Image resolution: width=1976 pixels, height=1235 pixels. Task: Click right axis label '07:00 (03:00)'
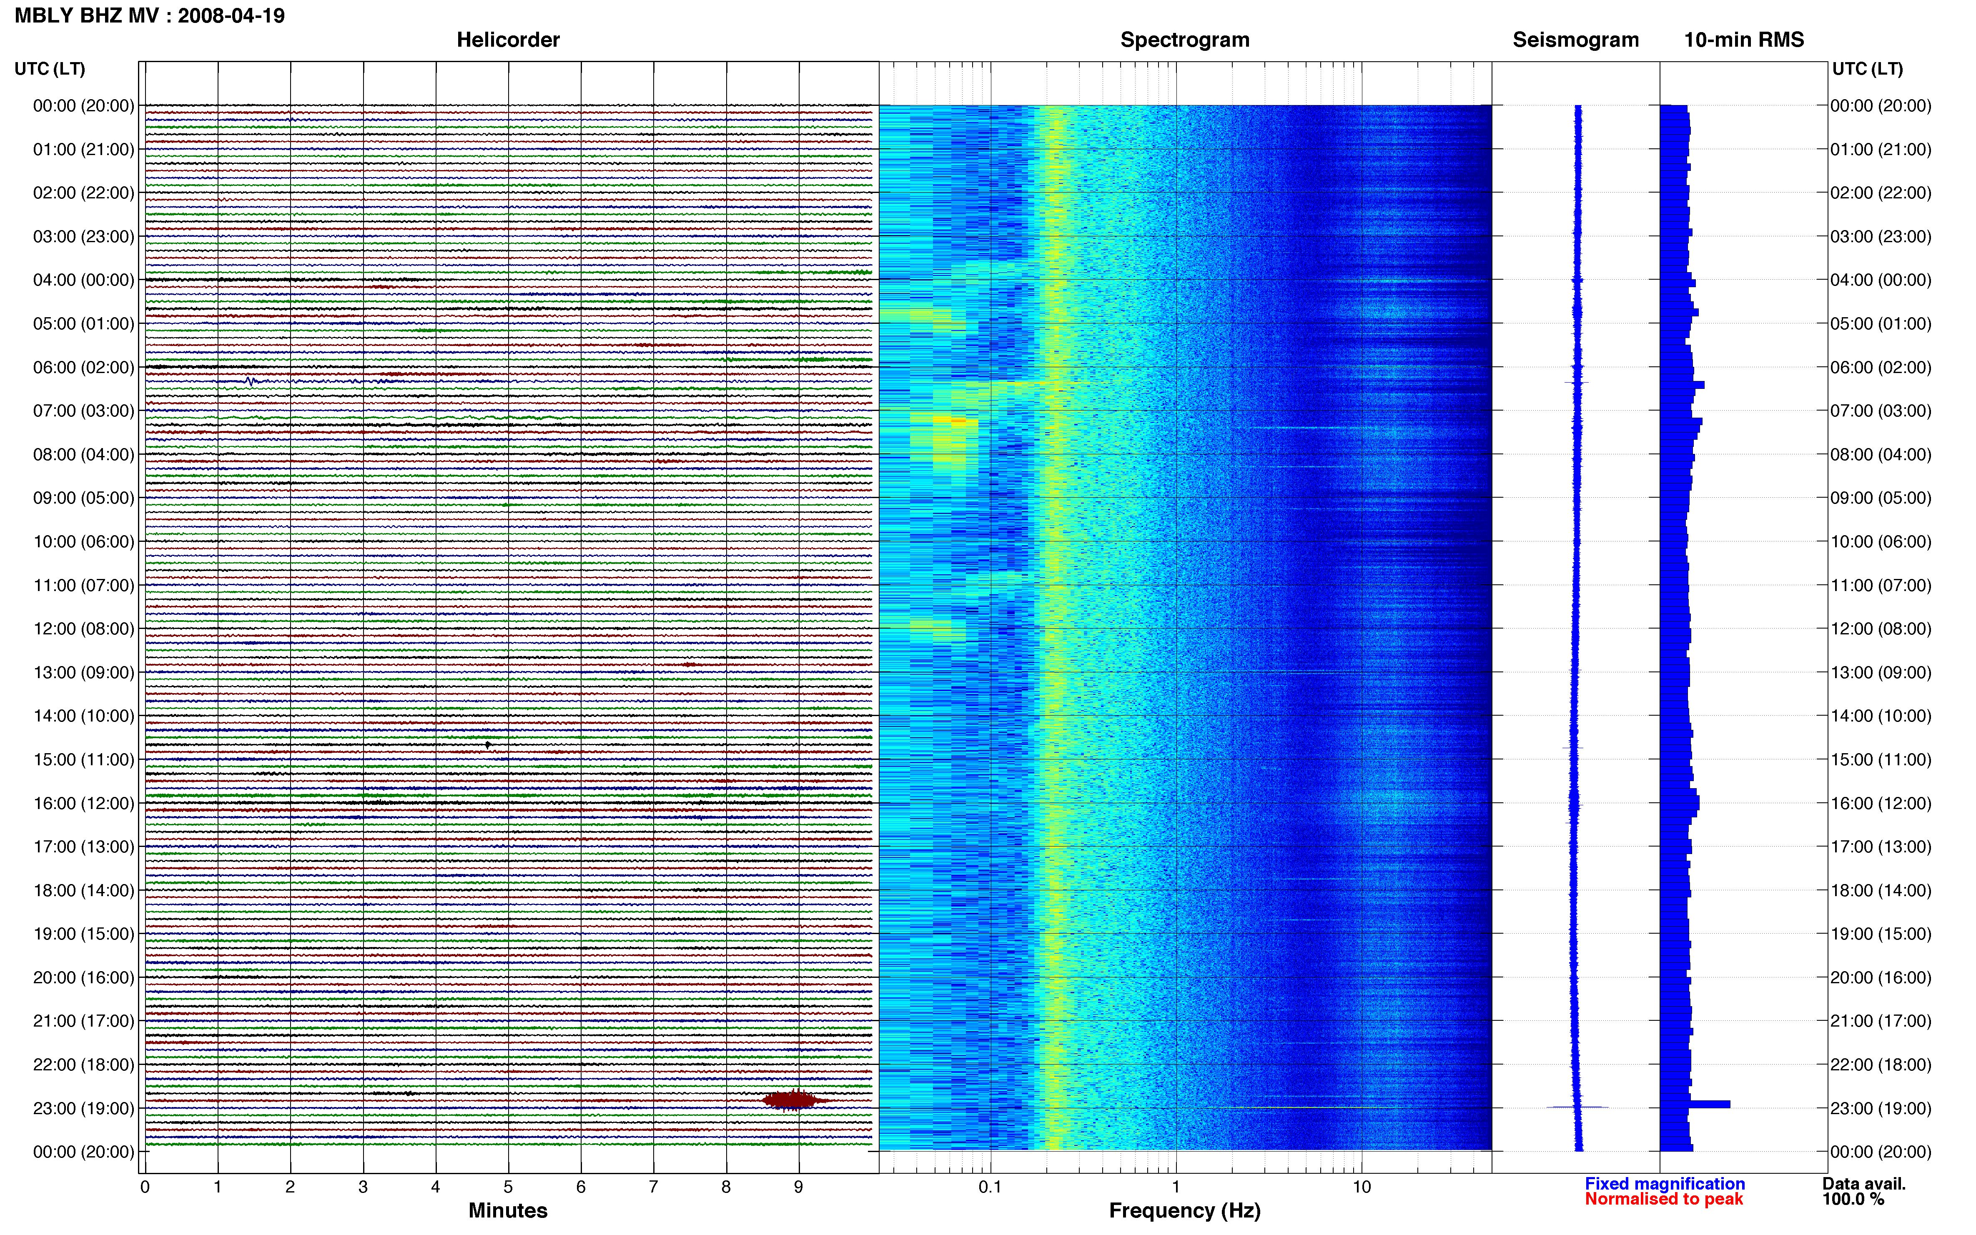1881,411
